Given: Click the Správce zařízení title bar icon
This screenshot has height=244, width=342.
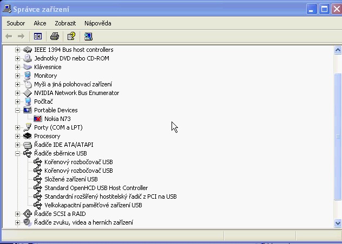Looking at the screenshot, I should [7, 9].
